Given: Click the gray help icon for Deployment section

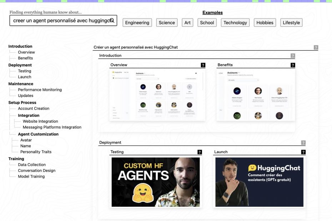Looking at the screenshot, I should pyautogui.click(x=303, y=143).
